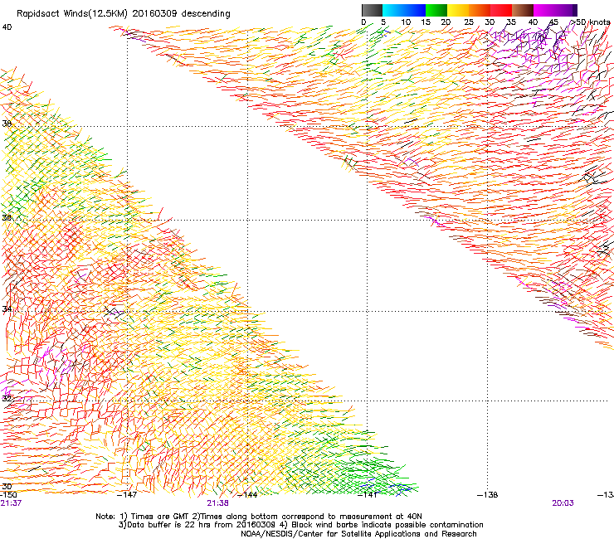614x539 pixels.
Task: Click the NOAA/NESDIS credit line
Action: 358,534
